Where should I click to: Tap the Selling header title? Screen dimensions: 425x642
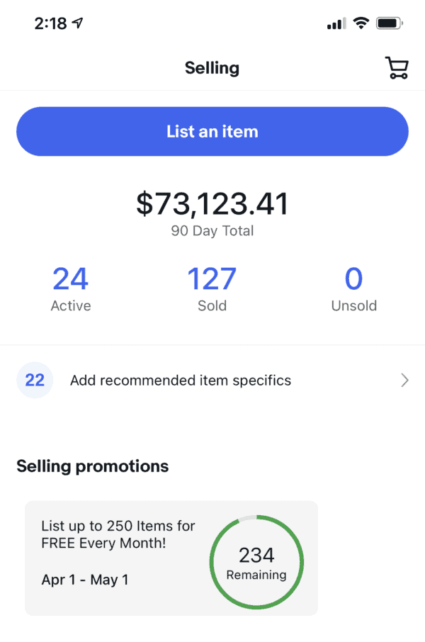(212, 67)
